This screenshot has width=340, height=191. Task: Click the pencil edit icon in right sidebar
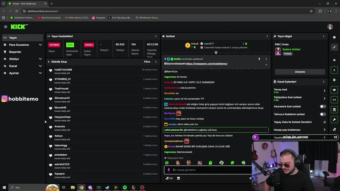coord(334,47)
